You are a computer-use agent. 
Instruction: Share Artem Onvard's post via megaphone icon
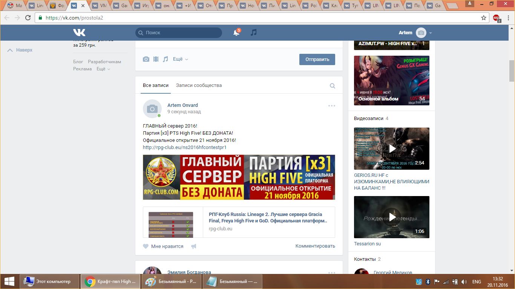(x=194, y=246)
